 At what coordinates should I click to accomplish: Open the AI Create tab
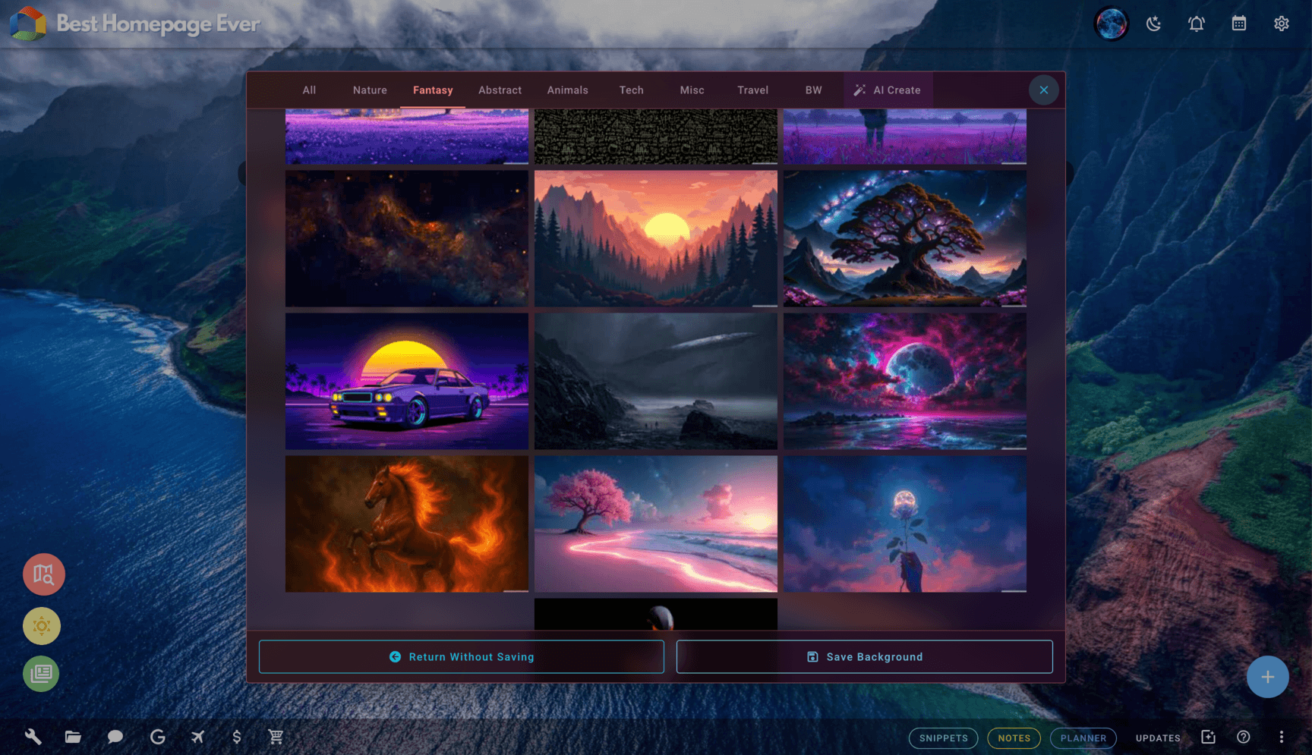click(888, 90)
